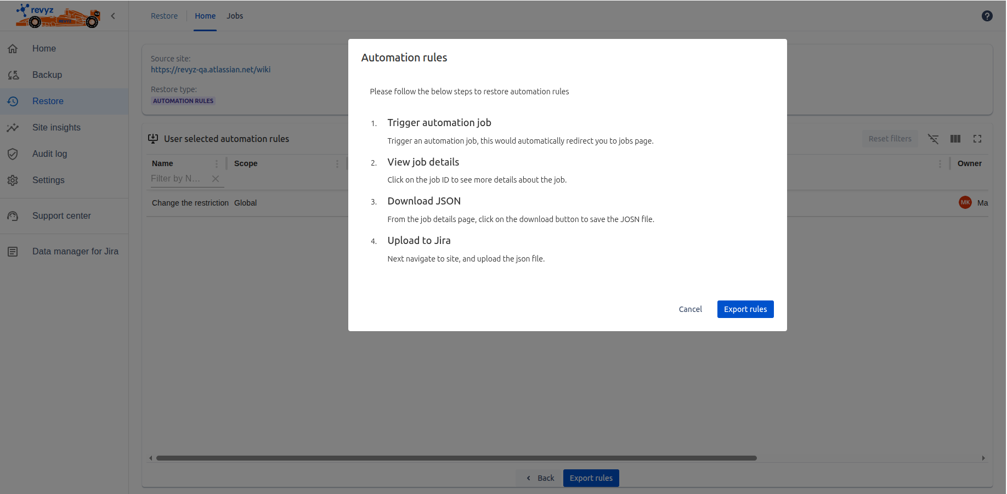Switch to the Jobs tab

pyautogui.click(x=235, y=16)
